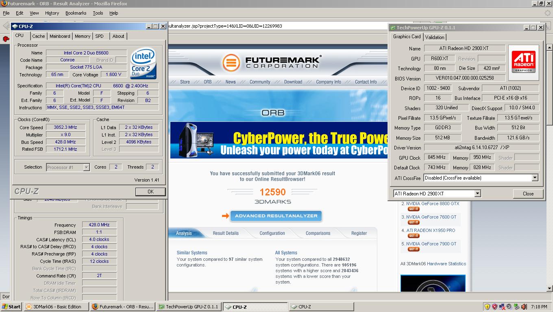Click the yellow security shield tray icon

(x=487, y=307)
